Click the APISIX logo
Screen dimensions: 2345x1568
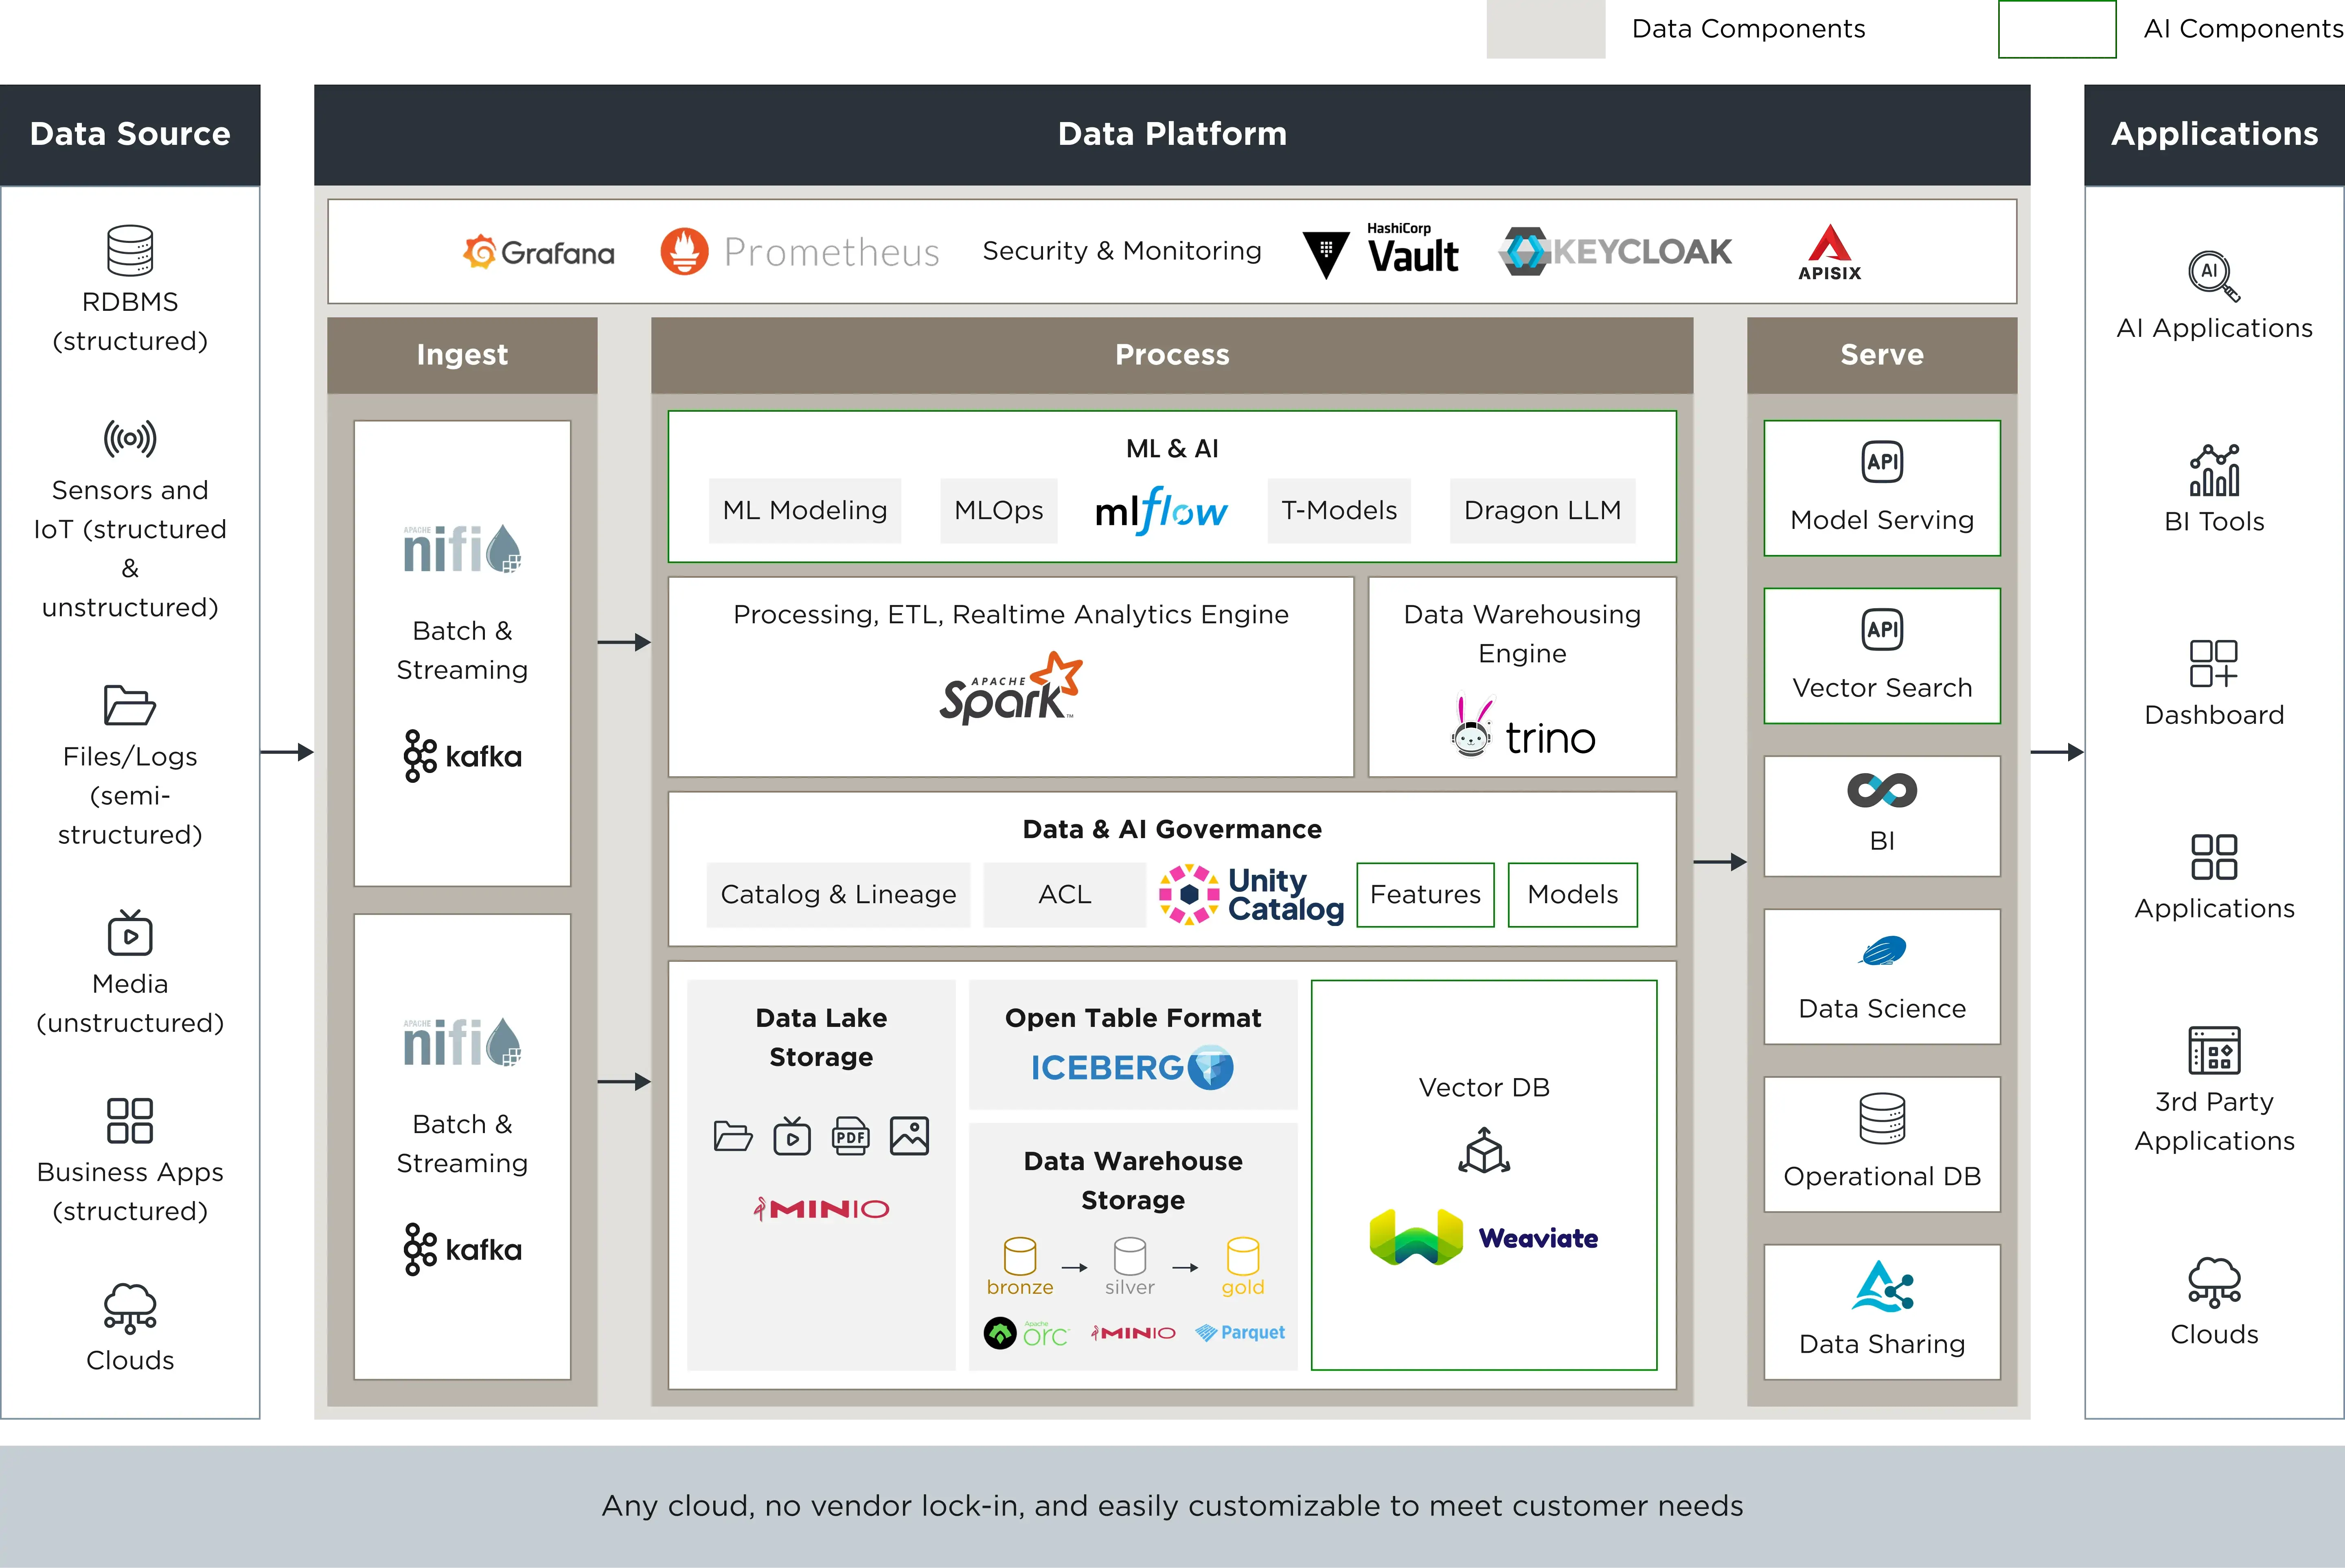pyautogui.click(x=1829, y=252)
